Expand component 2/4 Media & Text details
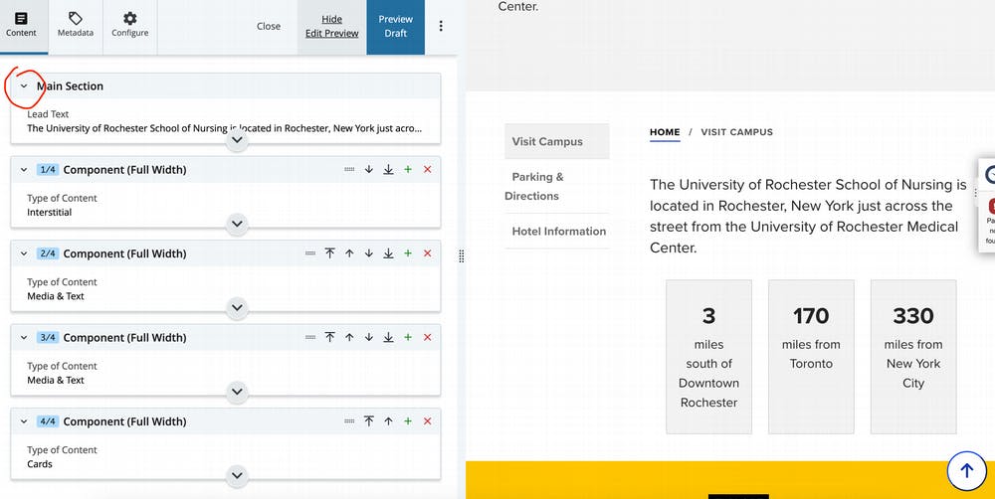This screenshot has height=499, width=995. pyautogui.click(x=237, y=307)
